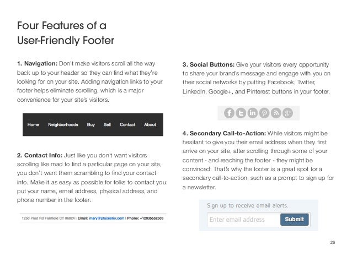Image resolution: width=352 pixels, height=257 pixels.
Task: Click the Twitter social icon
Action: pos(241,113)
